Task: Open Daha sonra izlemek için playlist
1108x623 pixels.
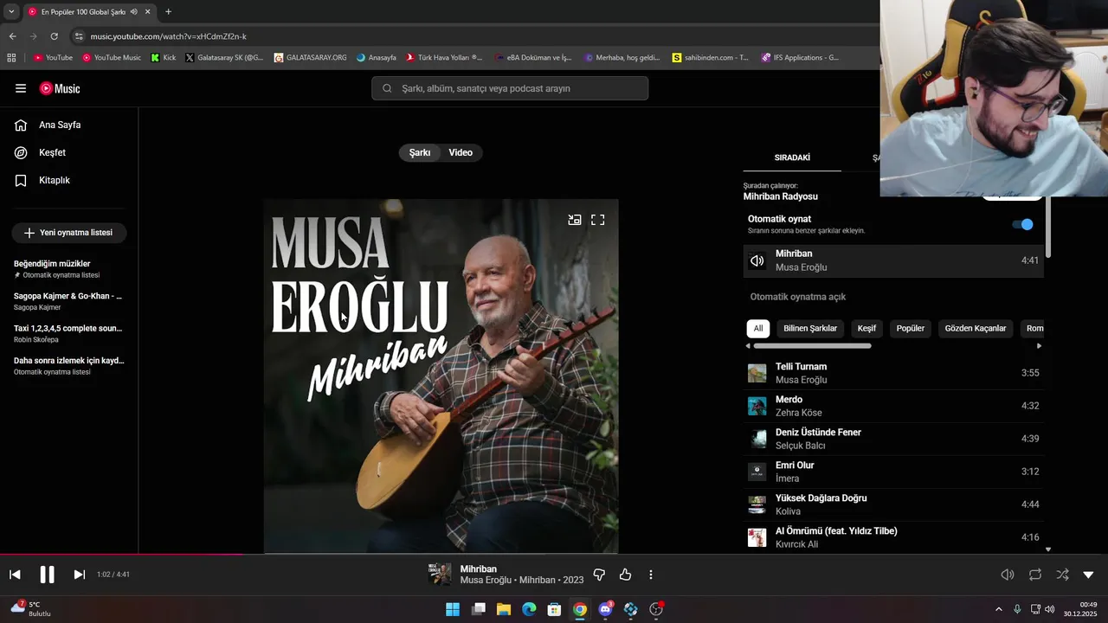Action: tap(69, 365)
